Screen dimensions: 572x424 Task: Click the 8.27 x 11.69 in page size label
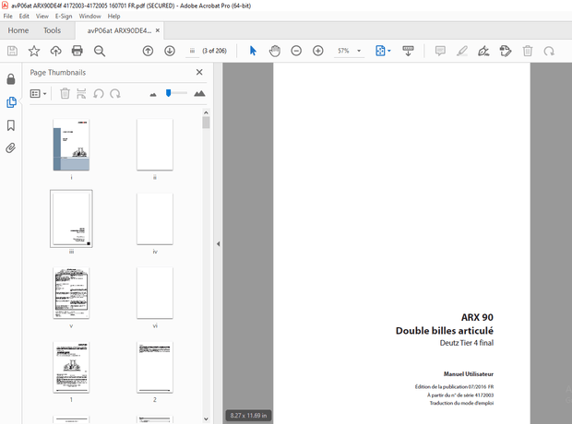click(x=248, y=416)
